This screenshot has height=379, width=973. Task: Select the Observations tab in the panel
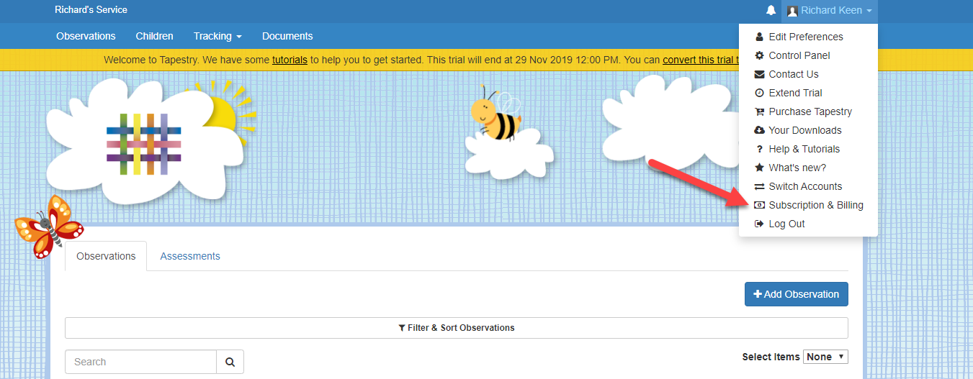[x=106, y=256]
